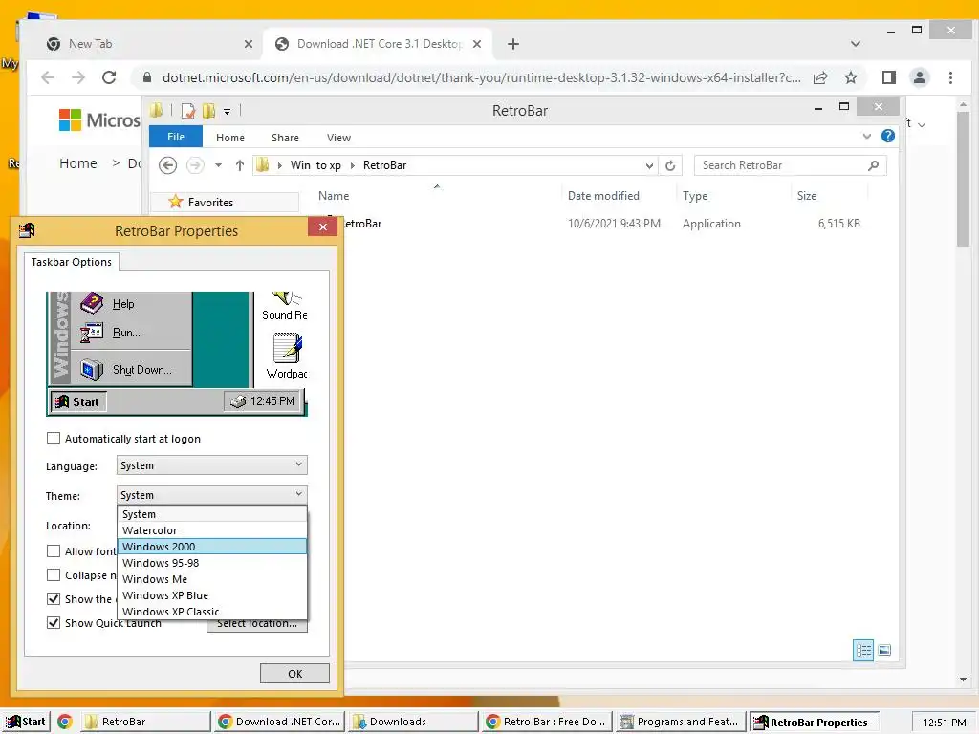Click the Chrome icon beside the Start button
Image resolution: width=979 pixels, height=734 pixels.
(x=65, y=722)
